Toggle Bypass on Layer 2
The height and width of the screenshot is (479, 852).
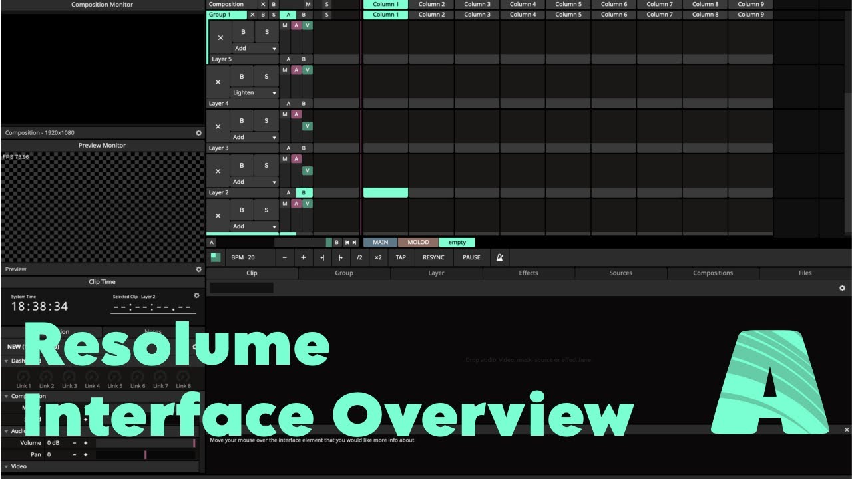[242, 165]
